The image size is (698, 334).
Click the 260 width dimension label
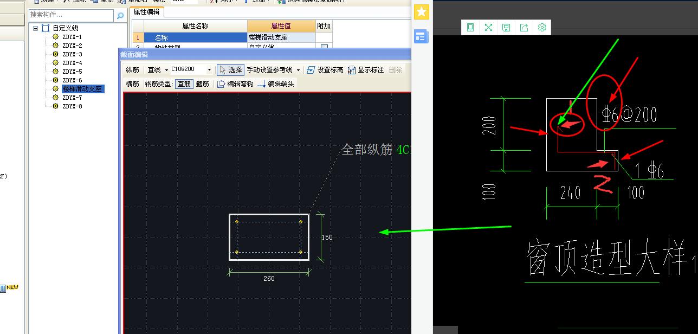pos(269,279)
